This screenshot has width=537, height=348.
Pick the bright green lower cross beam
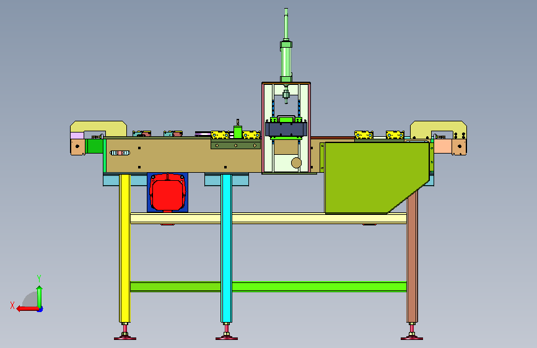click(268, 287)
